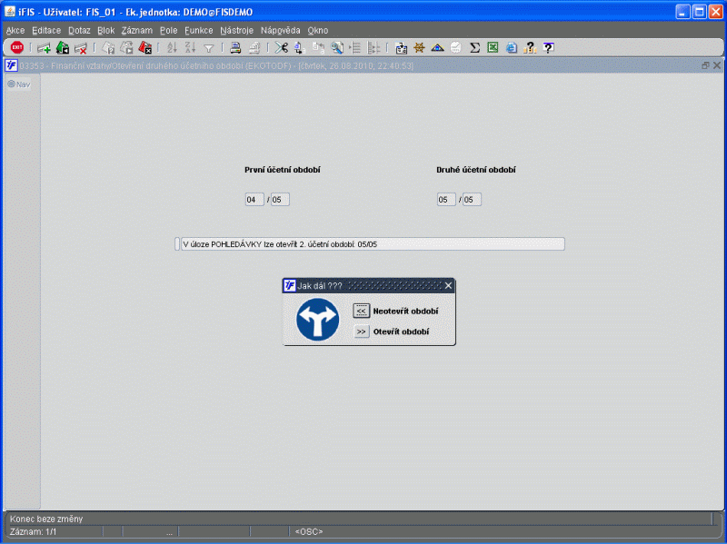
Task: Click the calendar/form icon after separator
Action: coord(401,48)
